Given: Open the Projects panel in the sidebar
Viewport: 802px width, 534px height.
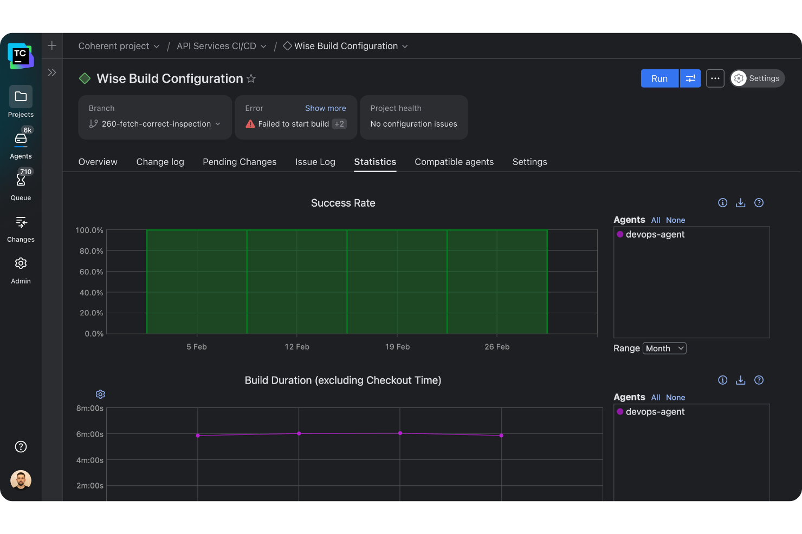Looking at the screenshot, I should (21, 102).
